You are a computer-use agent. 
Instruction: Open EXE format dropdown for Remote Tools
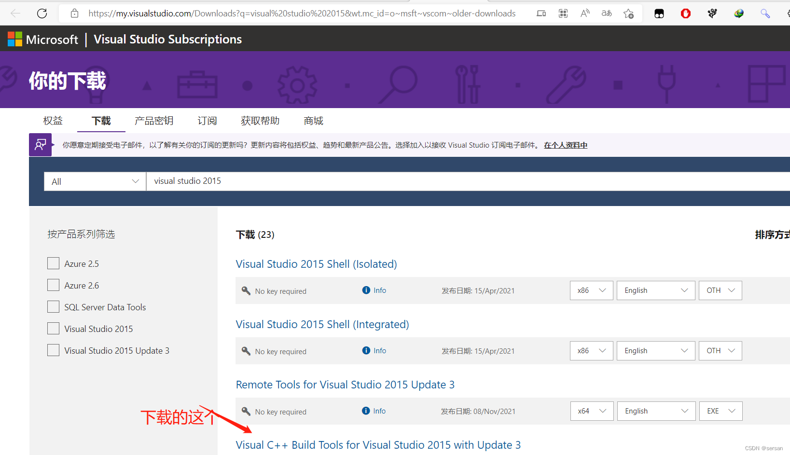[721, 411]
